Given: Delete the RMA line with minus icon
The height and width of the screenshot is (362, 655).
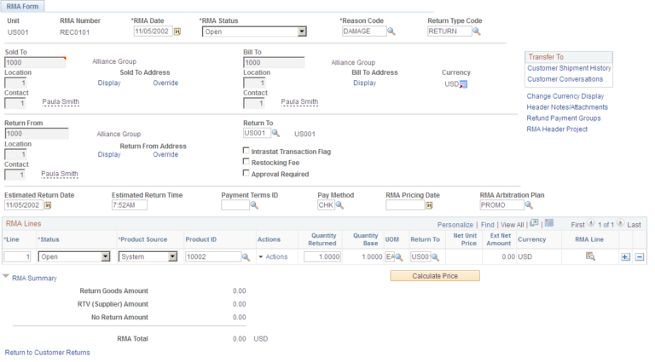Looking at the screenshot, I should (640, 257).
